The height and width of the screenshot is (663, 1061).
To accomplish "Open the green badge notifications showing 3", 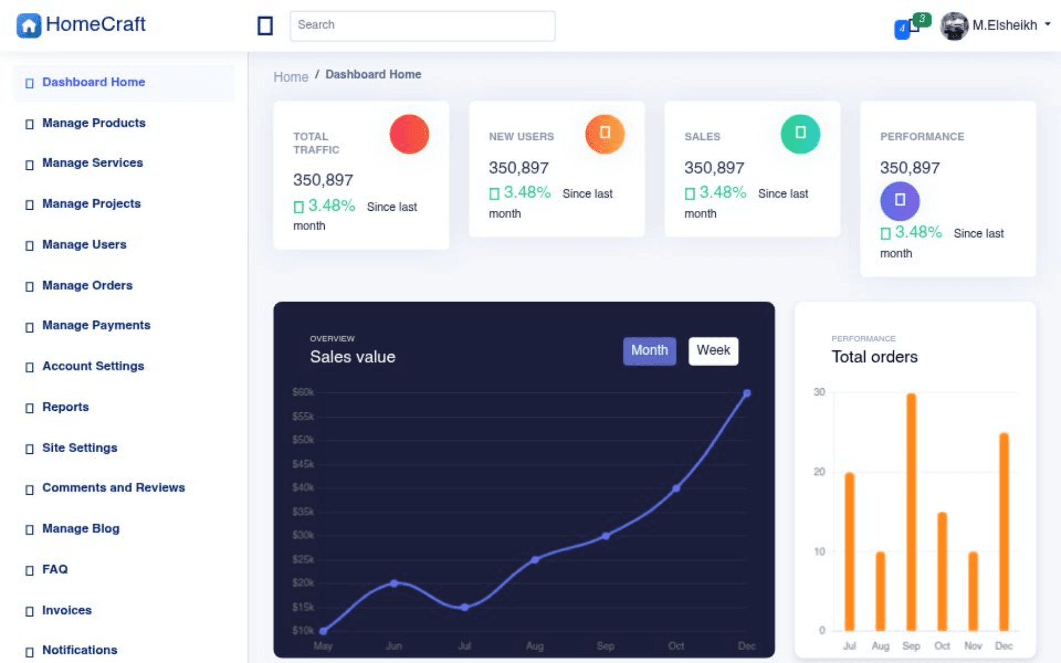I will 922,19.
